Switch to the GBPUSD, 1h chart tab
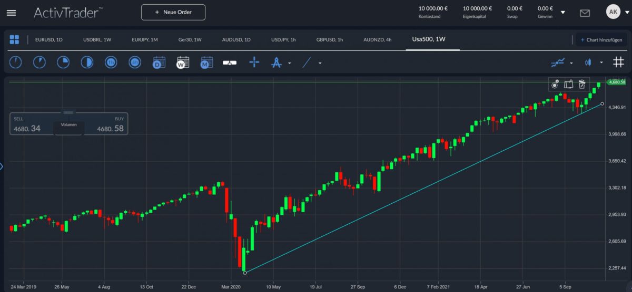This screenshot has width=632, height=292. (x=330, y=39)
